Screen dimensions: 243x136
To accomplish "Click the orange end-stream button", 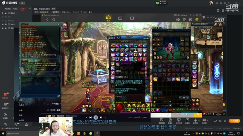I will tap(234, 121).
